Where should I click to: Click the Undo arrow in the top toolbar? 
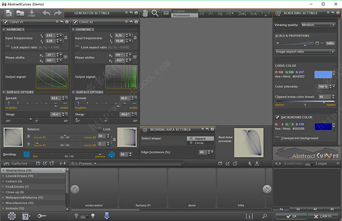(46, 13)
